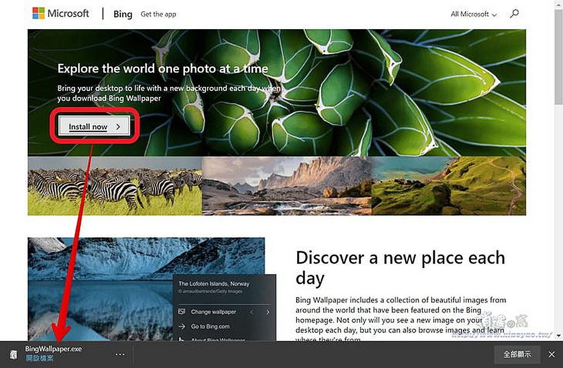
Task: Open the download item options ellipsis
Action: click(x=120, y=354)
